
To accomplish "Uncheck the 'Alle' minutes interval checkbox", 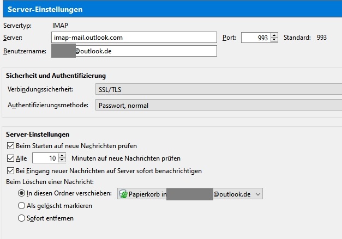I will [11, 158].
